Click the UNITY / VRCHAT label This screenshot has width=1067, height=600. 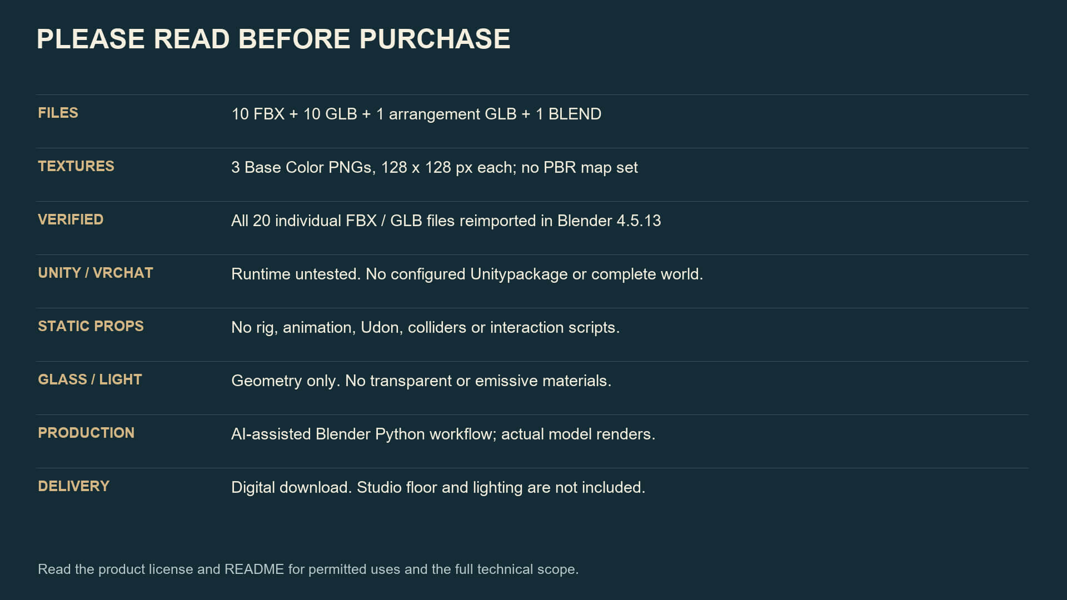pyautogui.click(x=96, y=273)
